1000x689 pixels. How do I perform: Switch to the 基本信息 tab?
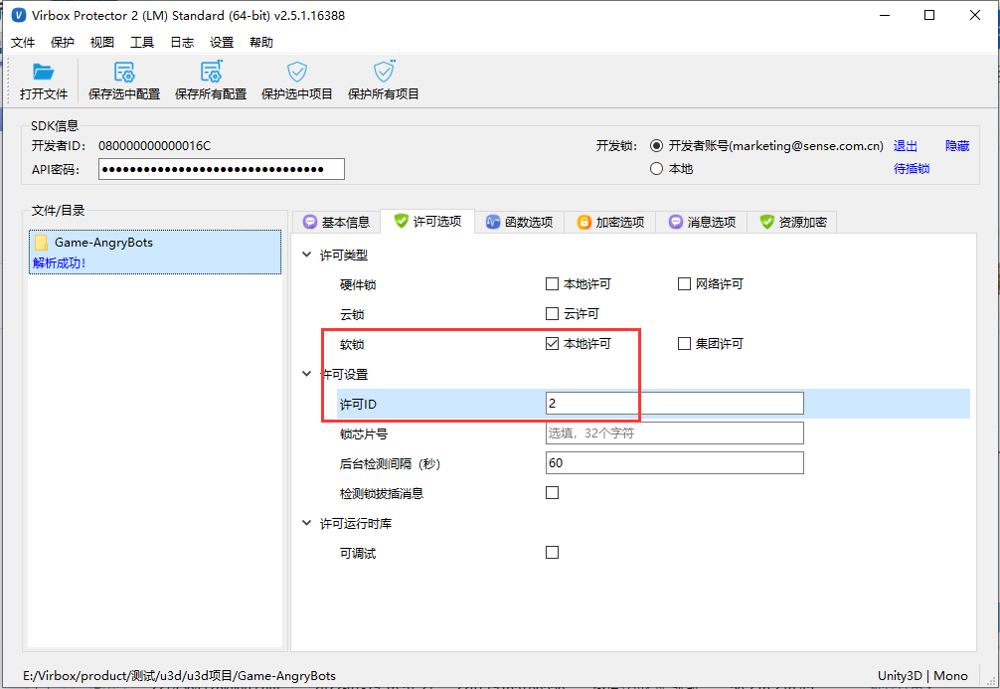tap(337, 222)
